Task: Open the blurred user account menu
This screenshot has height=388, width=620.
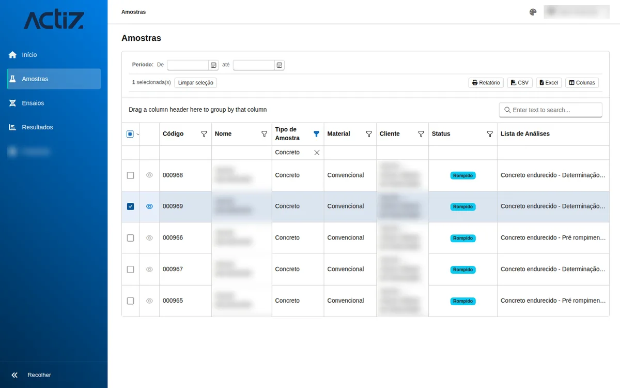Action: (x=577, y=12)
